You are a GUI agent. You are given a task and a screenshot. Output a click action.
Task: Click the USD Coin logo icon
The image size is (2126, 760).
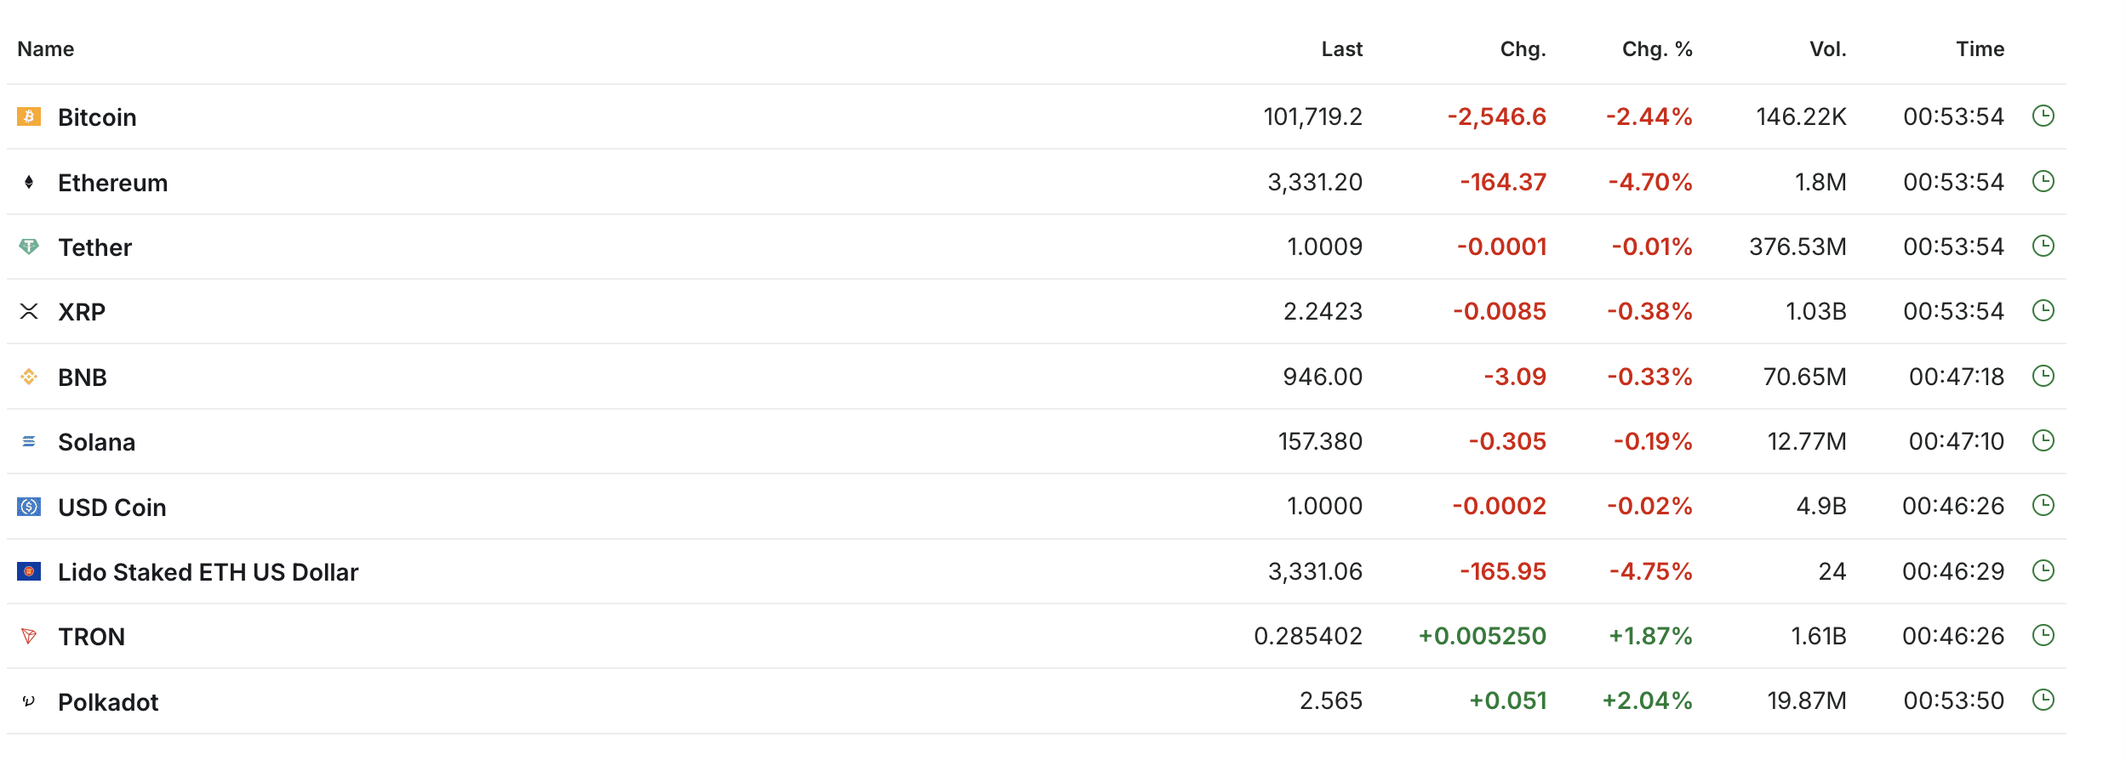(x=29, y=507)
